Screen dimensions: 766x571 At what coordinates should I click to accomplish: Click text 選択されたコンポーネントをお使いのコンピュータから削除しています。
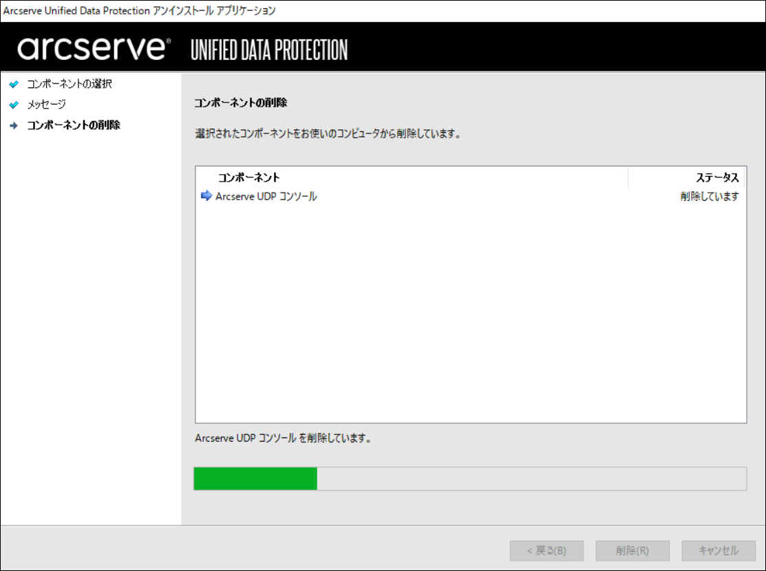click(x=328, y=133)
